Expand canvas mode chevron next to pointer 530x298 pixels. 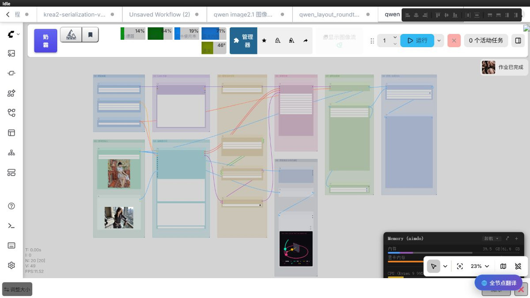[x=445, y=266]
